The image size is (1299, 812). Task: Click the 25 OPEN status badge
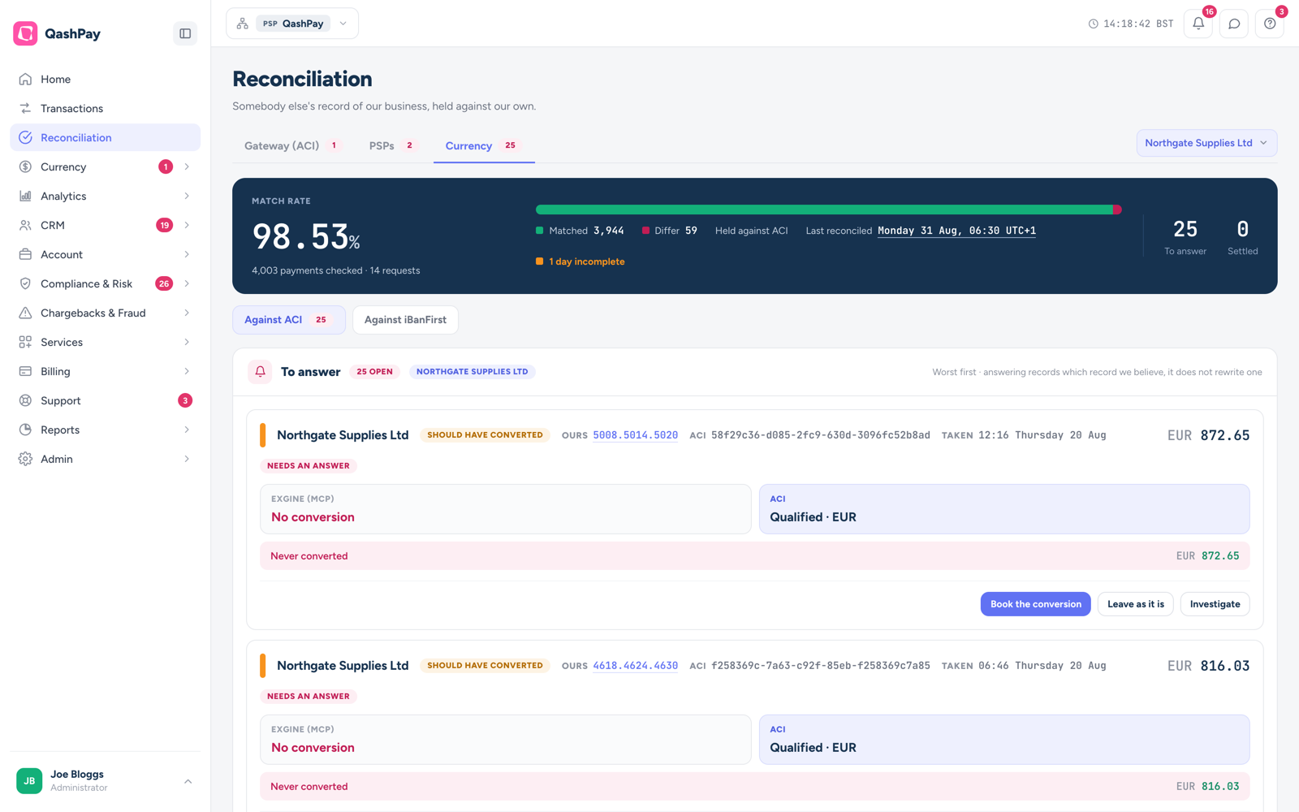tap(374, 372)
